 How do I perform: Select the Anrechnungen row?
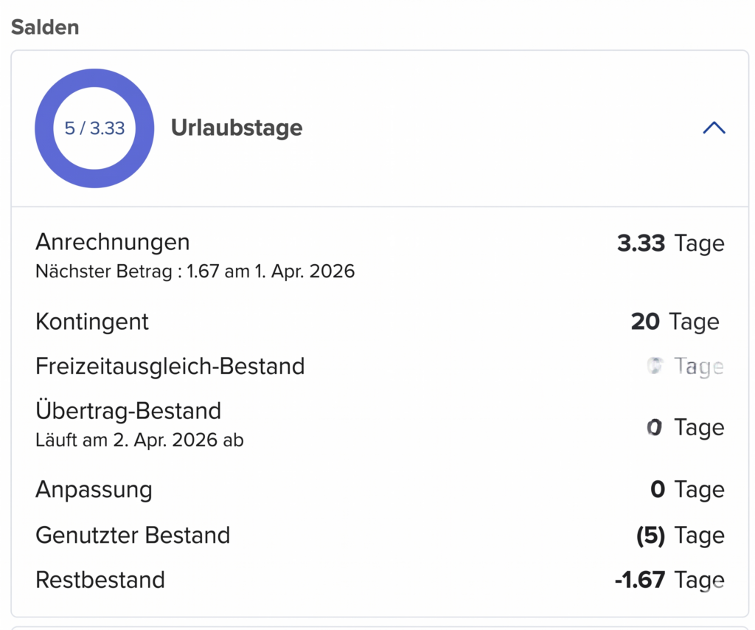[x=113, y=242]
